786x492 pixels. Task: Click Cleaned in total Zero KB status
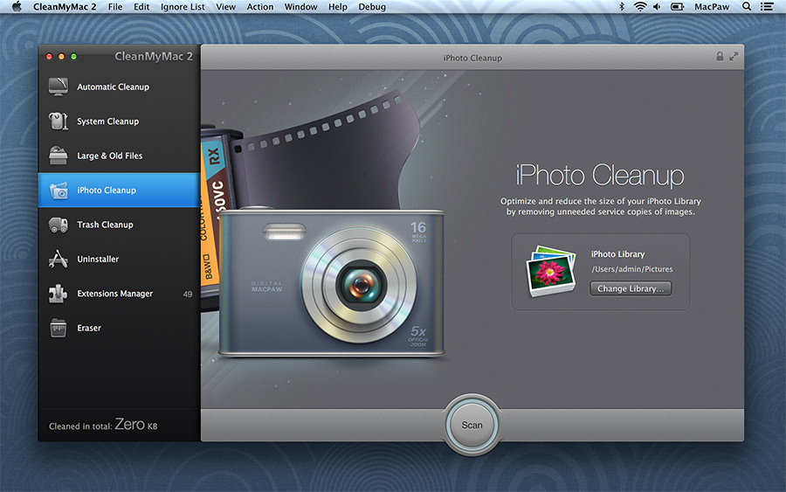(103, 425)
